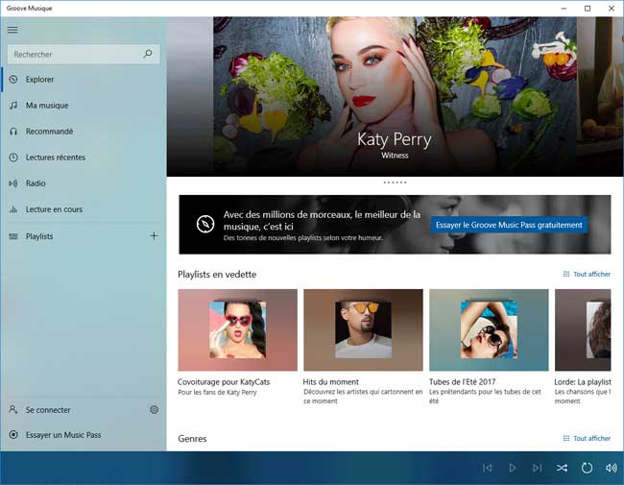Select Explorer in the sidebar
This screenshot has width=624, height=485.
83,80
